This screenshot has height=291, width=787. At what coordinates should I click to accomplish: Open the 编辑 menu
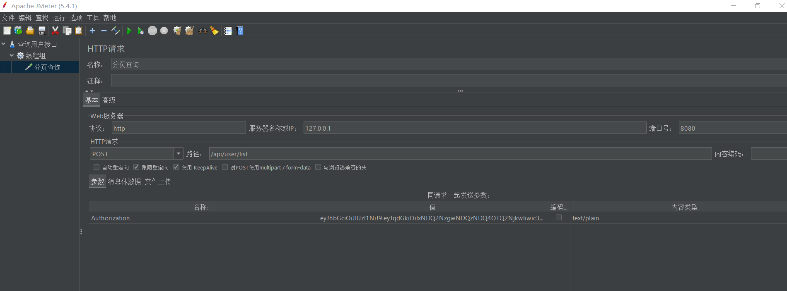click(25, 18)
